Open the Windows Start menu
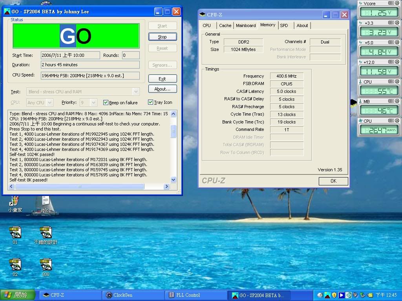 pos(17,295)
